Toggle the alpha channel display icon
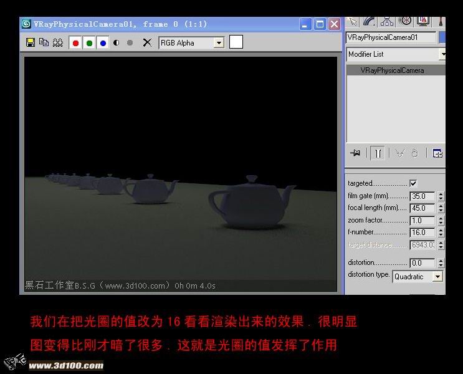Image resolution: width=463 pixels, height=374 pixels. point(117,43)
